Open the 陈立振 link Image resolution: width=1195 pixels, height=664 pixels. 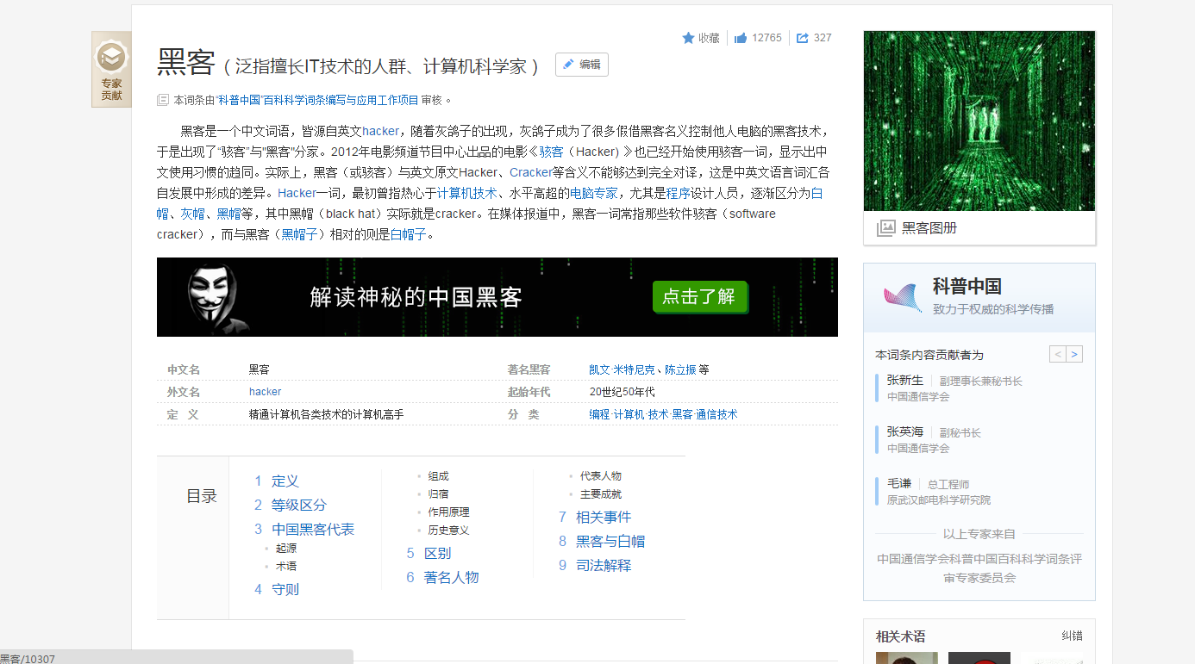coord(680,369)
